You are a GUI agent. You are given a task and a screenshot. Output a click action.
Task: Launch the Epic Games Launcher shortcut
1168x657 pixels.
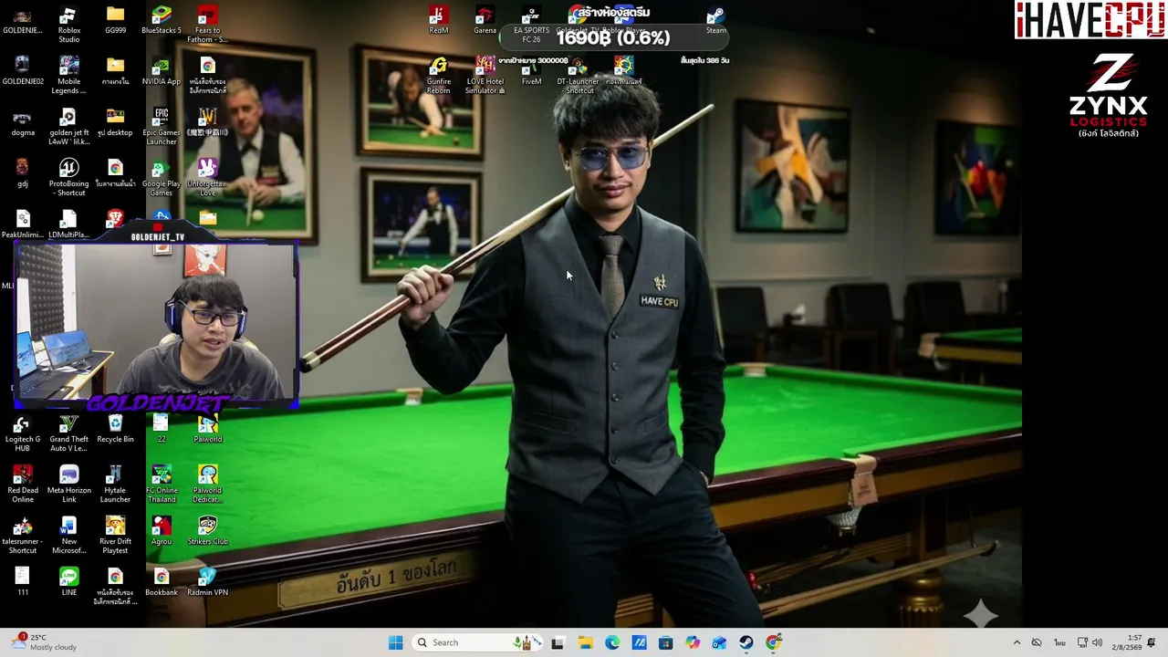click(x=162, y=127)
